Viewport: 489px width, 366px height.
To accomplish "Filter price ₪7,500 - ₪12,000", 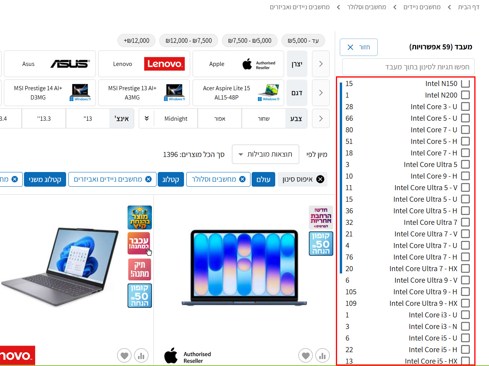I will pos(189,40).
